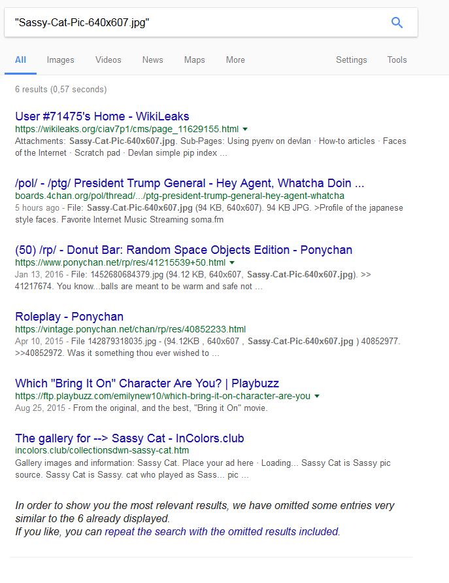449x583 pixels.
Task: Open the Which "Bring It On" Character result
Action: tap(147, 383)
